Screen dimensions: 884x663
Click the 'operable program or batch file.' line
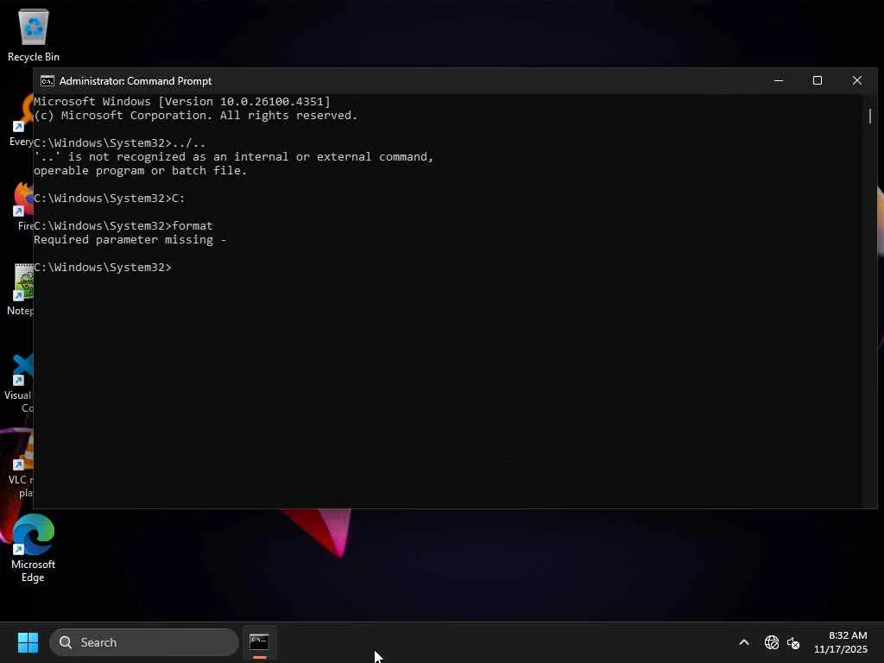tap(141, 170)
